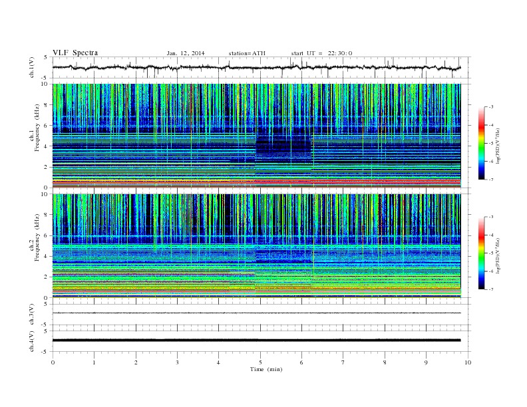Click the "-3" tick on ch.1 colorbar
The width and height of the screenshot is (527, 407).
click(x=490, y=107)
